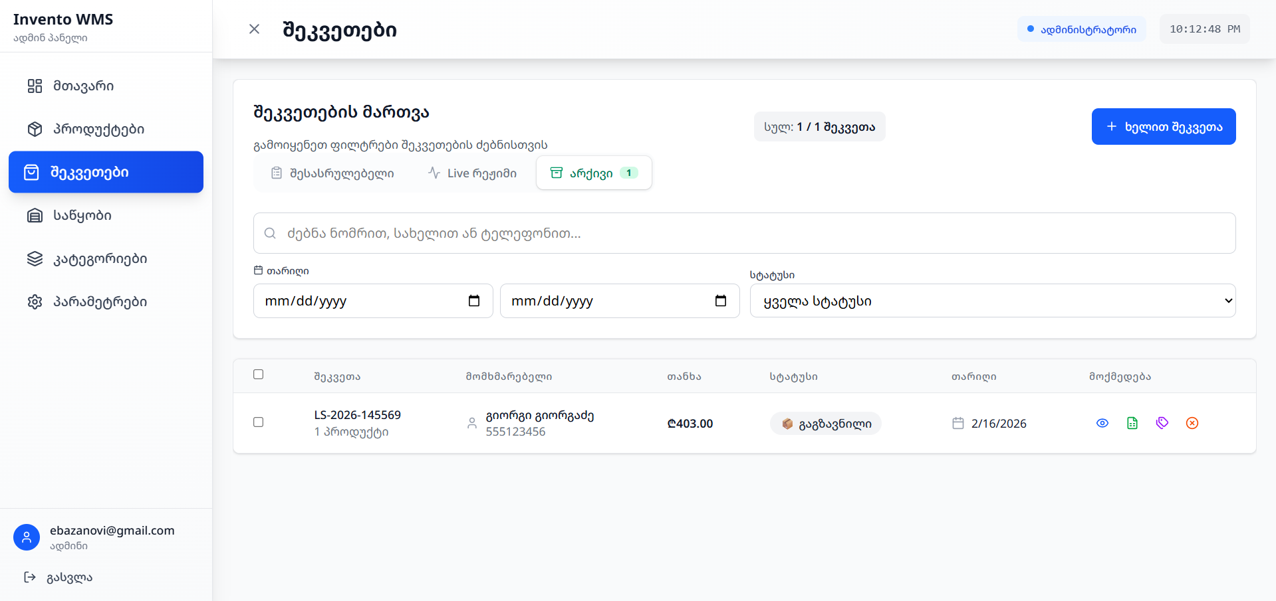Click phone number 555123456

(515, 432)
